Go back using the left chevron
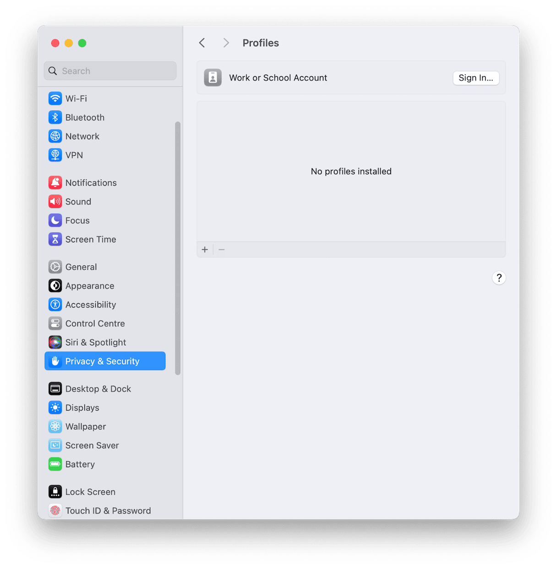Screen dimensions: 557x569 202,43
